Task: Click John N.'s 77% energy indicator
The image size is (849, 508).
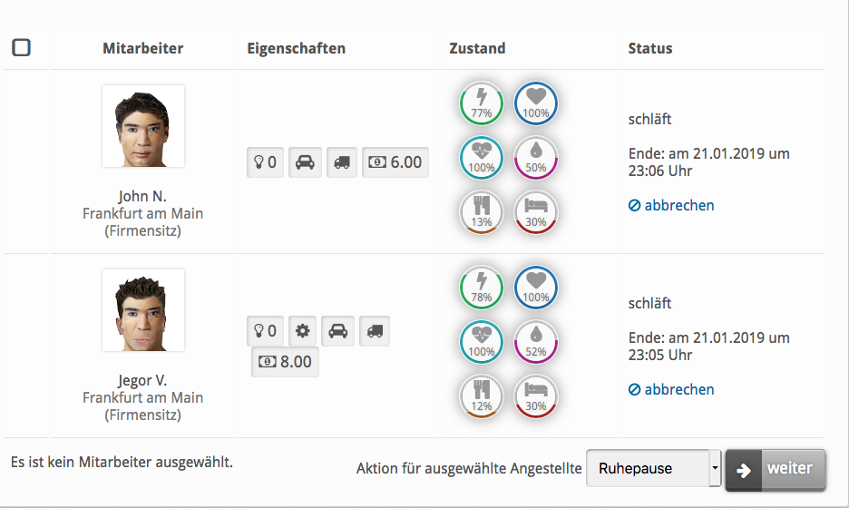Action: [x=482, y=103]
